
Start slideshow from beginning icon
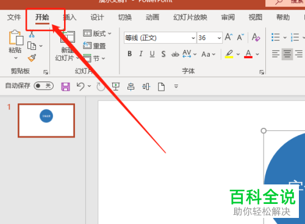[116, 86]
